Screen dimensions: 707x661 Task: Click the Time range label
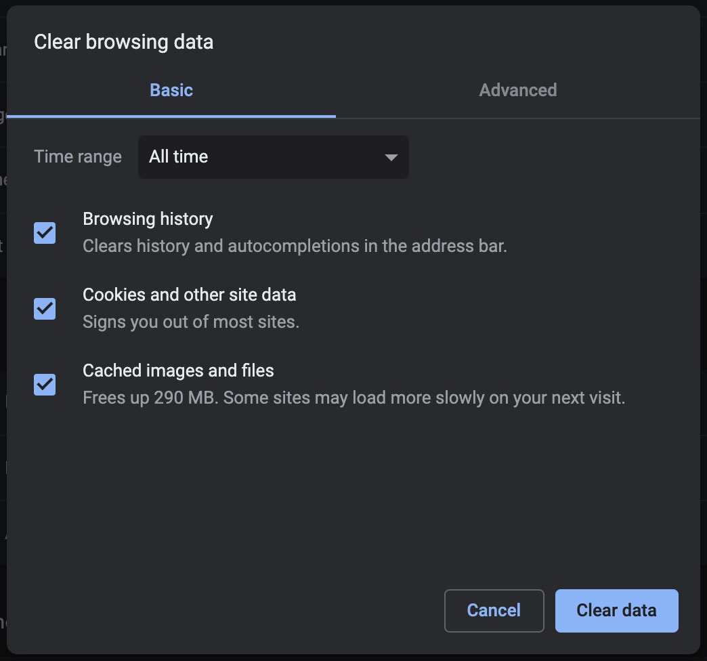[x=78, y=157]
